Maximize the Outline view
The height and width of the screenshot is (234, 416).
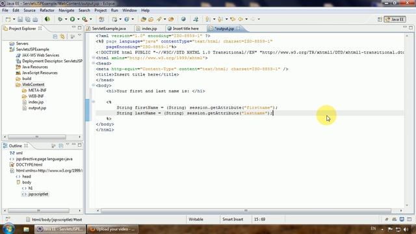tap(79, 145)
